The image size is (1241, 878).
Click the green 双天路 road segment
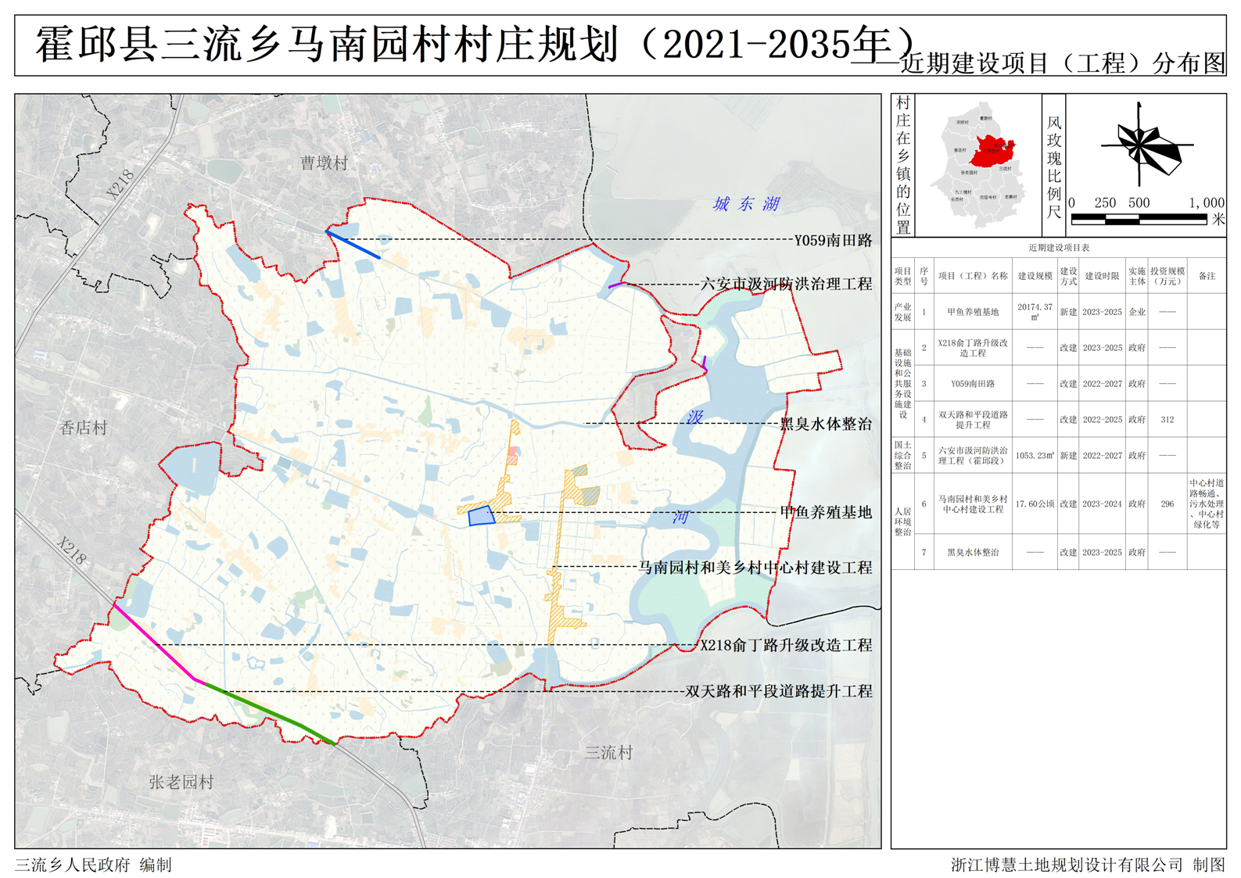(270, 712)
